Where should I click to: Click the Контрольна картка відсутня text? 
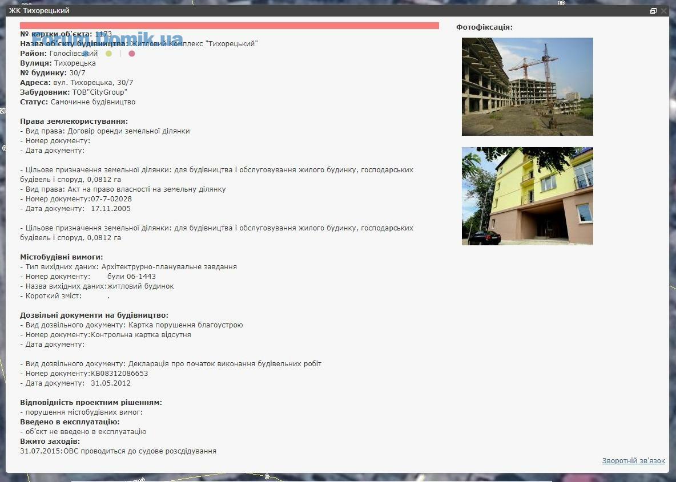(141, 335)
